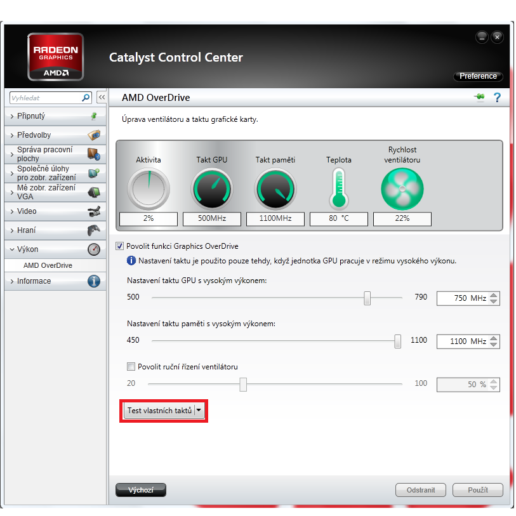Viewport: 516px width, 516px height.
Task: Increase GPU clock with up arrow
Action: pos(493,295)
